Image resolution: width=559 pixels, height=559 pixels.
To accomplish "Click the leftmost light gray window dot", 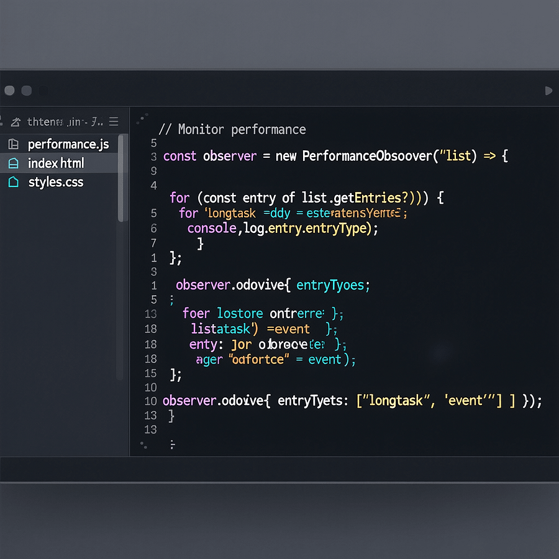I will (x=9, y=91).
